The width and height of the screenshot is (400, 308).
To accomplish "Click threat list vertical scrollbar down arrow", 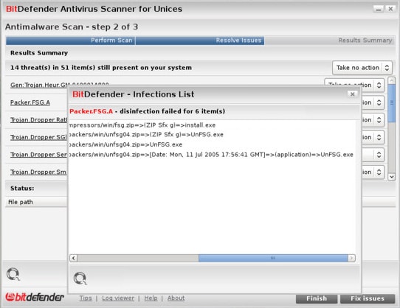I will point(392,177).
